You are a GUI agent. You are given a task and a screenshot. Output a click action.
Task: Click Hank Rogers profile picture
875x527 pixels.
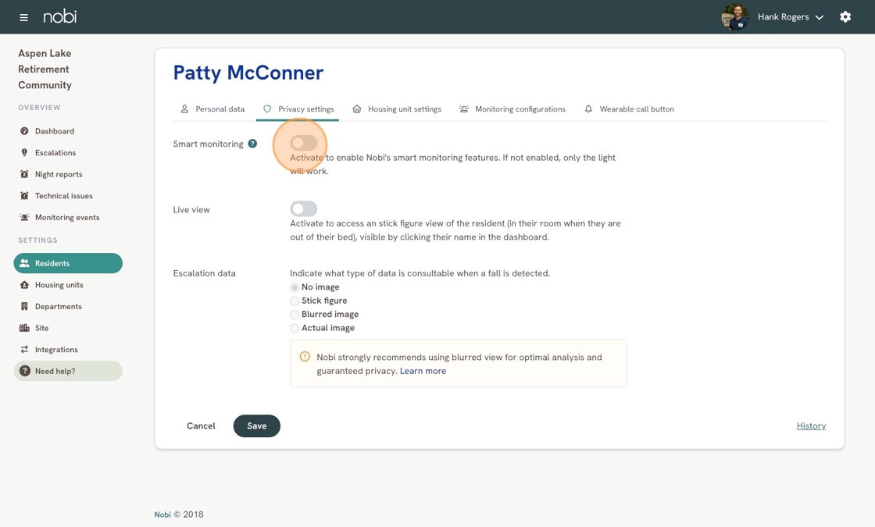point(734,17)
